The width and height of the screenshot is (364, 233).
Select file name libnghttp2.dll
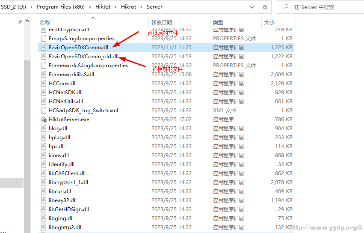pos(65,227)
